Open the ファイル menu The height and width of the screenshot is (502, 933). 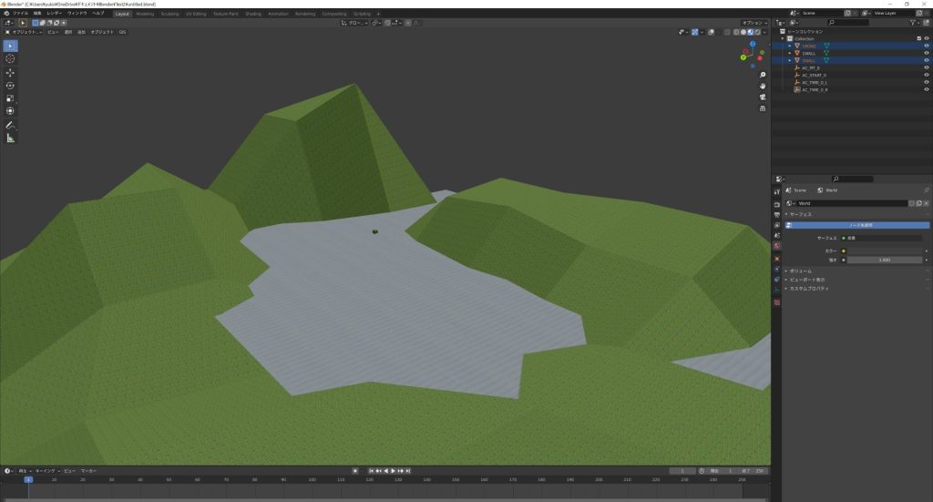pyautogui.click(x=20, y=14)
